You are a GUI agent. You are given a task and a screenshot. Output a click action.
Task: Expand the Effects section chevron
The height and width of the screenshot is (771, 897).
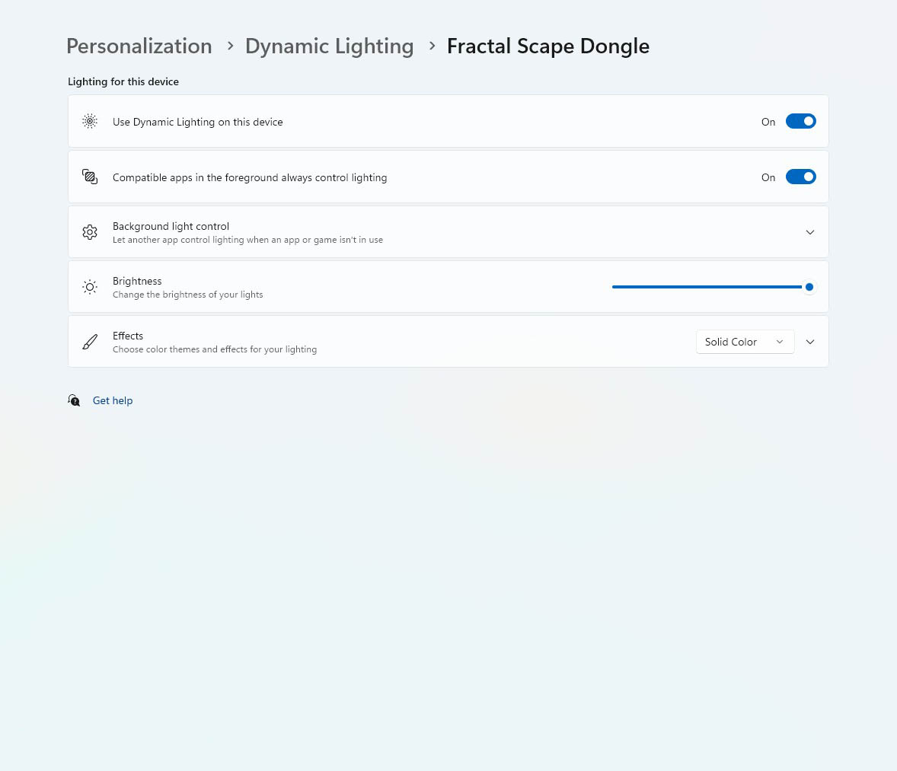(809, 342)
